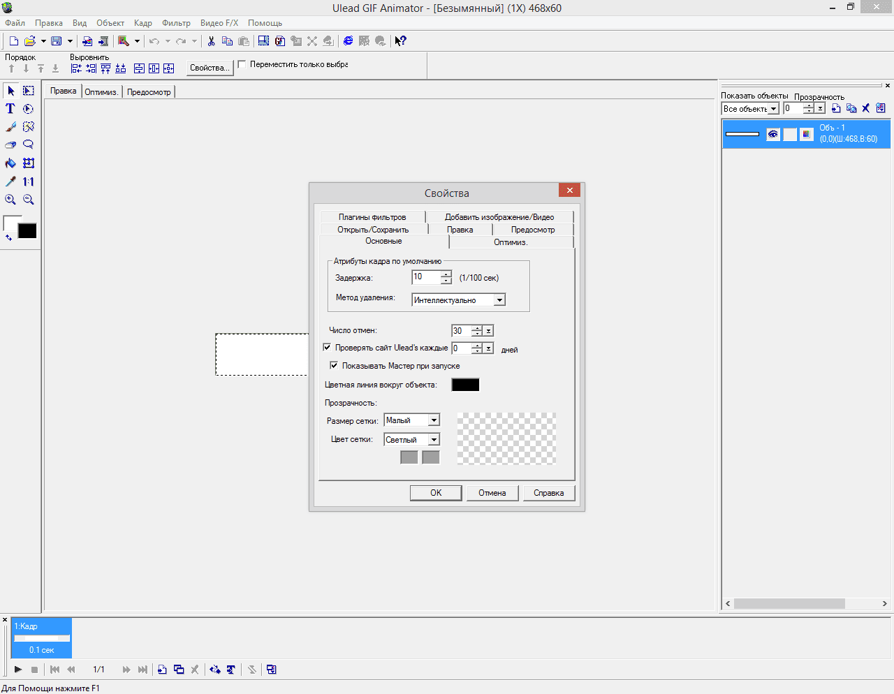Expand the Save button dropdown arrow in toolbar

click(70, 41)
